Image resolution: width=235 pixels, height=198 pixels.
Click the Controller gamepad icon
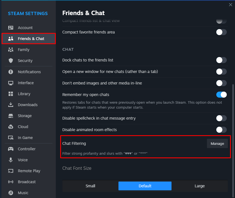pyautogui.click(x=11, y=149)
